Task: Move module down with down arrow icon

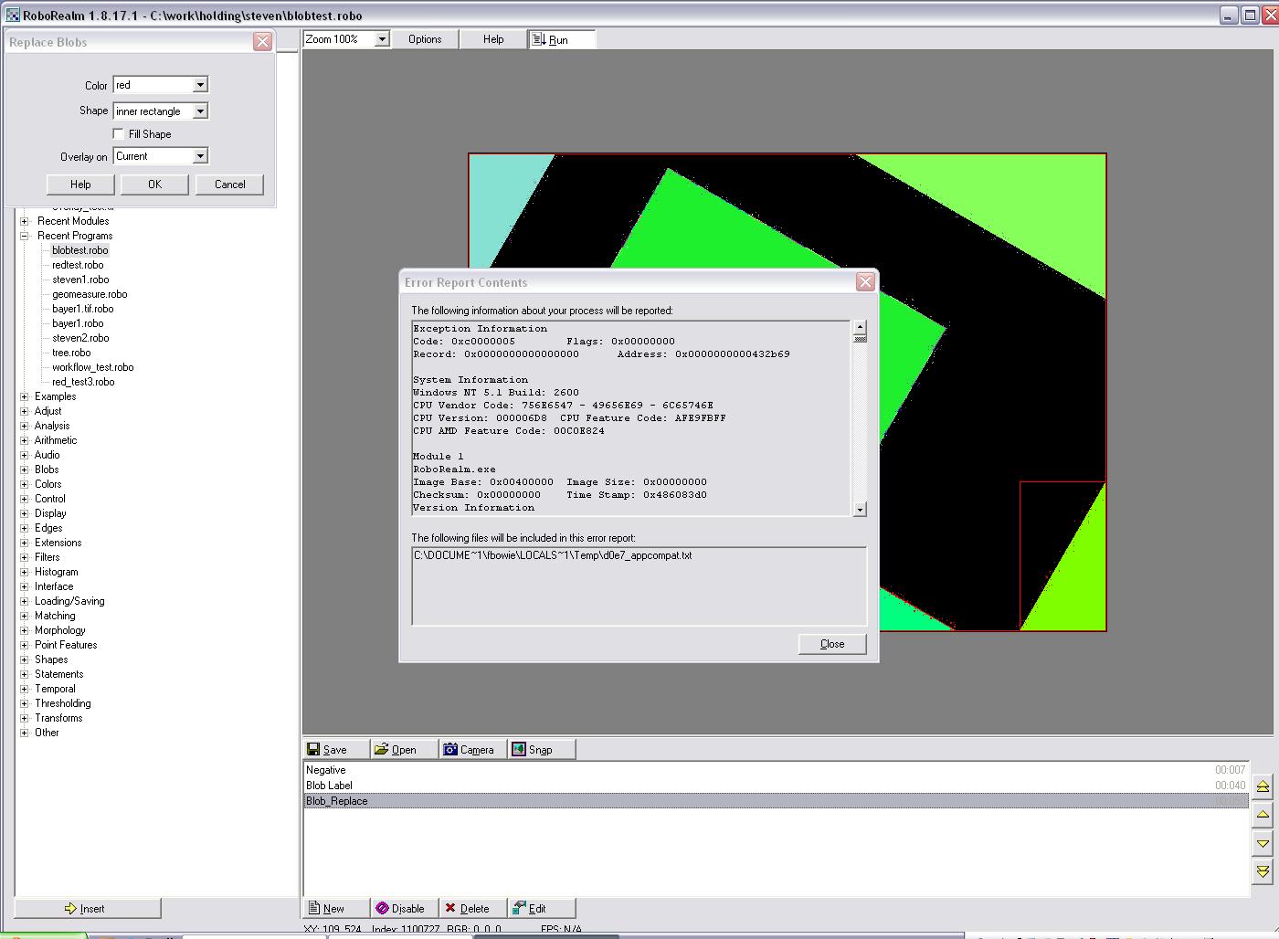Action: tap(1263, 843)
